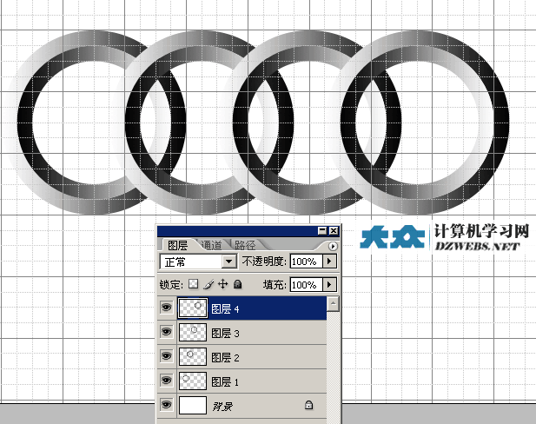
Task: Hide 图层 4 with its eye icon
Action: [167, 308]
